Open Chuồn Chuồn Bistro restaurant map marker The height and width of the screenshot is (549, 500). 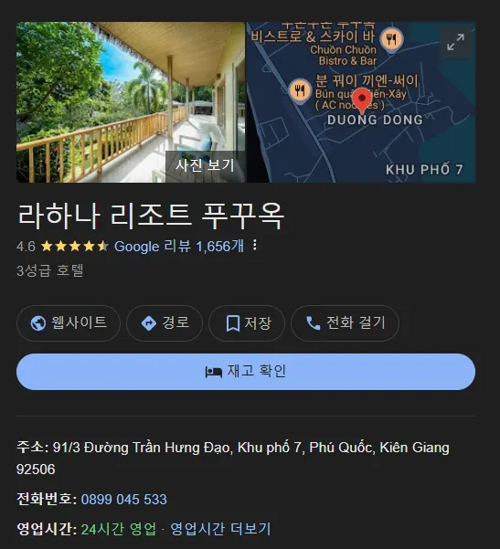click(x=392, y=39)
